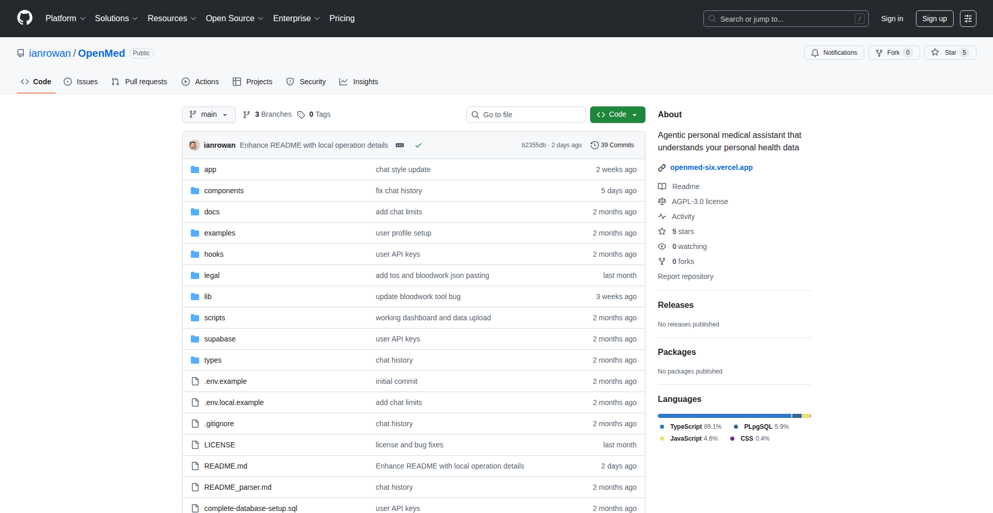Viewport: 993px width, 513px height.
Task: Click the verified checkmark on latest commit
Action: pos(418,145)
